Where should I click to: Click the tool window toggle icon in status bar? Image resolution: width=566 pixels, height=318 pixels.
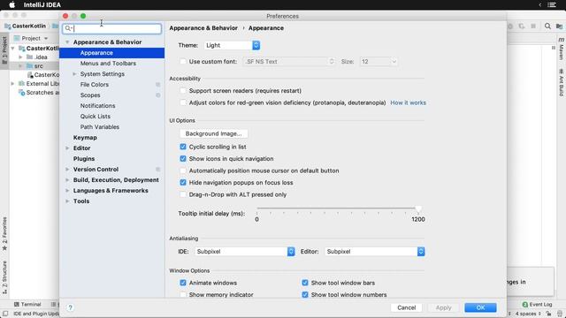[x=5, y=314]
